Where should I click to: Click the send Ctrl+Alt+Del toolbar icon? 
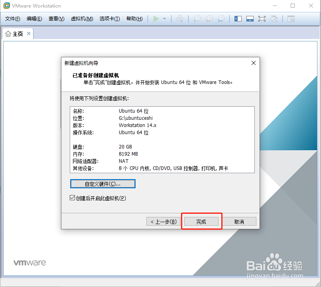(180, 19)
